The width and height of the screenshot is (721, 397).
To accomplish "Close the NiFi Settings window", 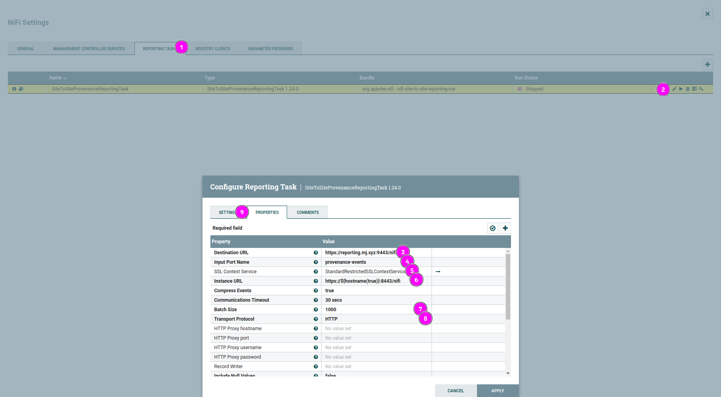I will [x=708, y=13].
